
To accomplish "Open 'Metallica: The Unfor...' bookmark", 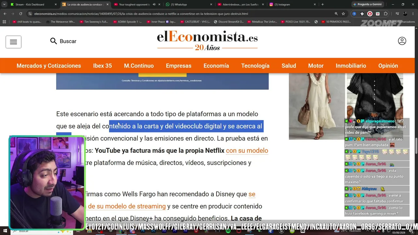I will tap(262, 22).
